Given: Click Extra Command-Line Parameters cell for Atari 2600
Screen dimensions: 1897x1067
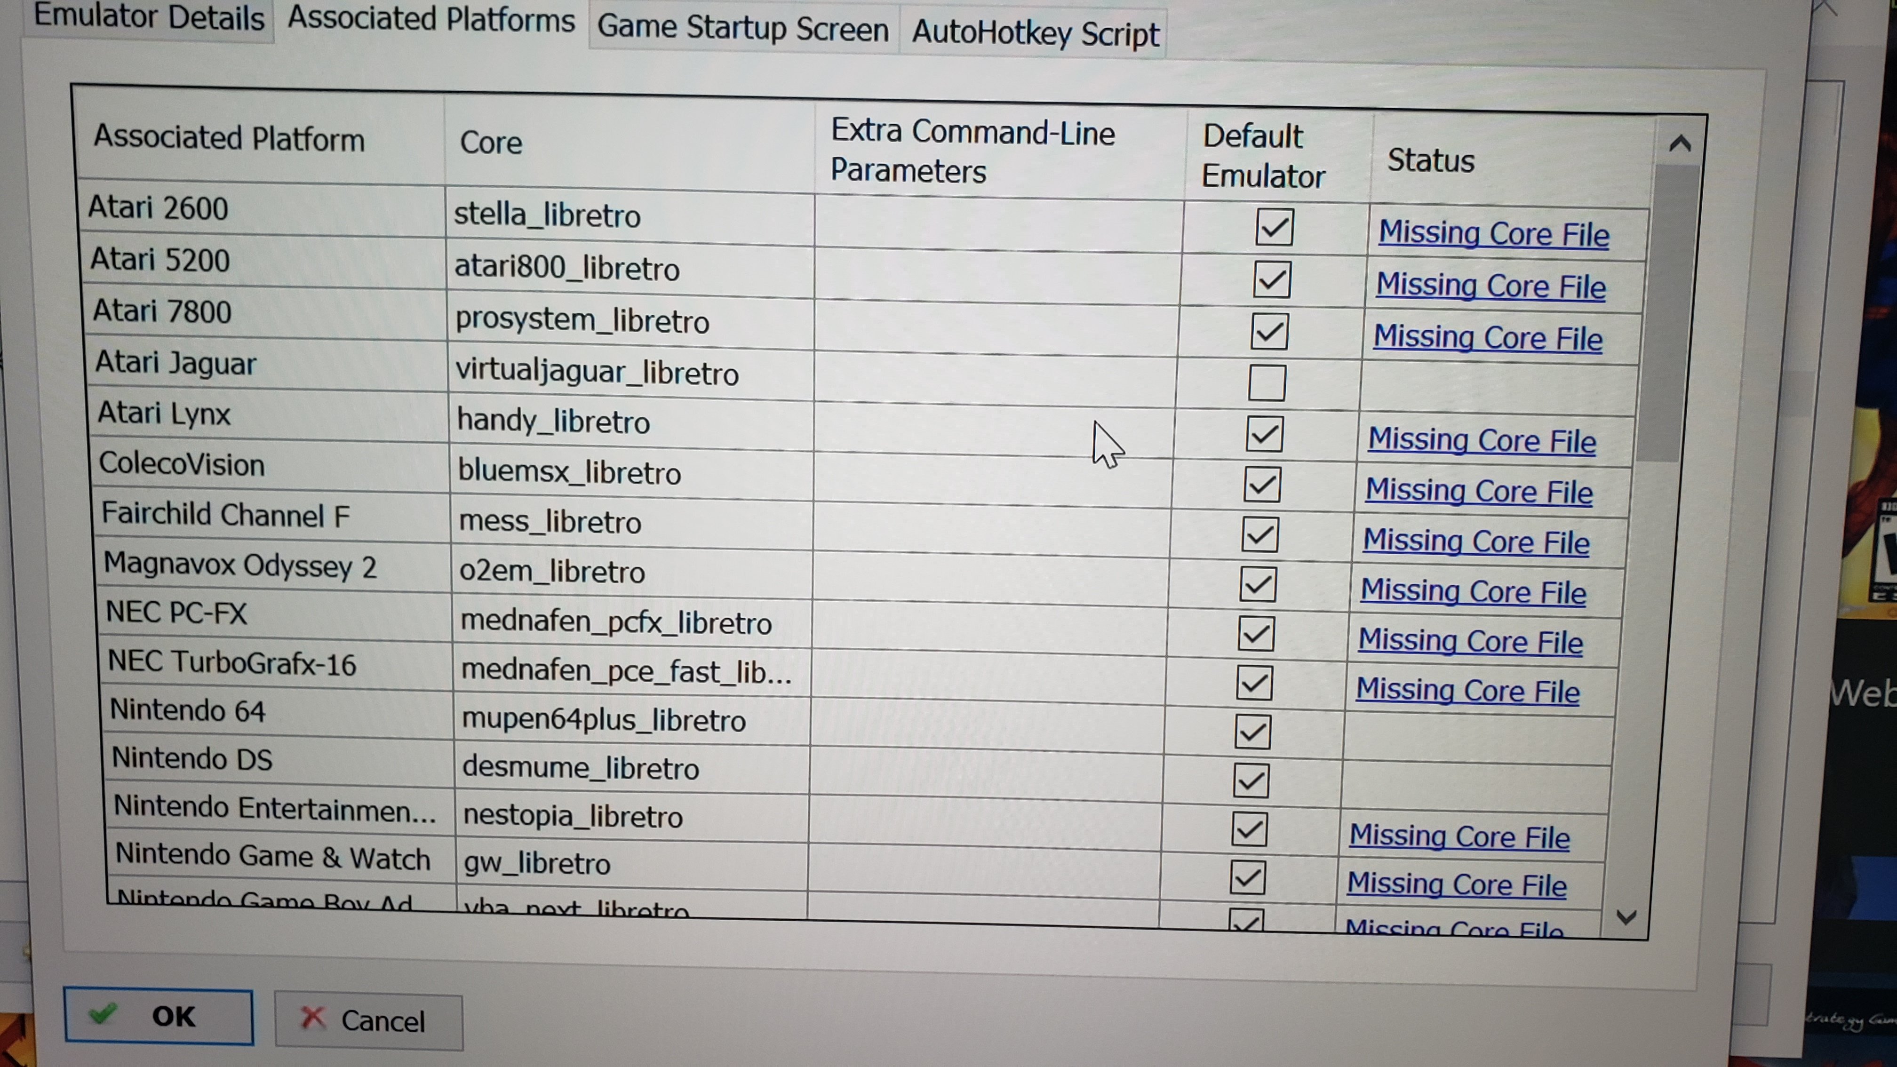Looking at the screenshot, I should pyautogui.click(x=998, y=223).
